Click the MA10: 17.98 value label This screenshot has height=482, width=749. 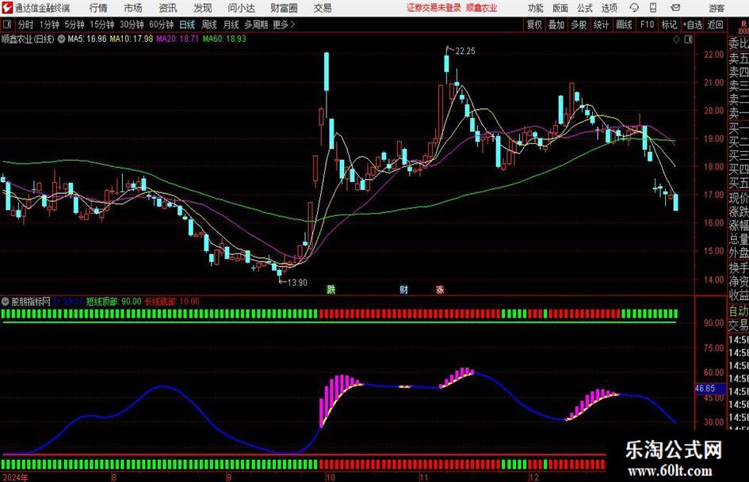click(132, 39)
